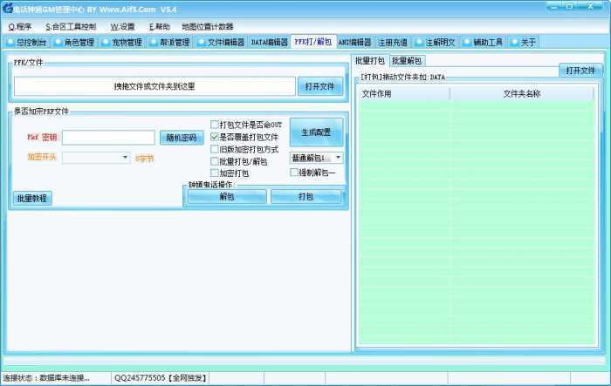The image size is (611, 386).
Task: Open the W.设置 menu
Action: click(122, 26)
